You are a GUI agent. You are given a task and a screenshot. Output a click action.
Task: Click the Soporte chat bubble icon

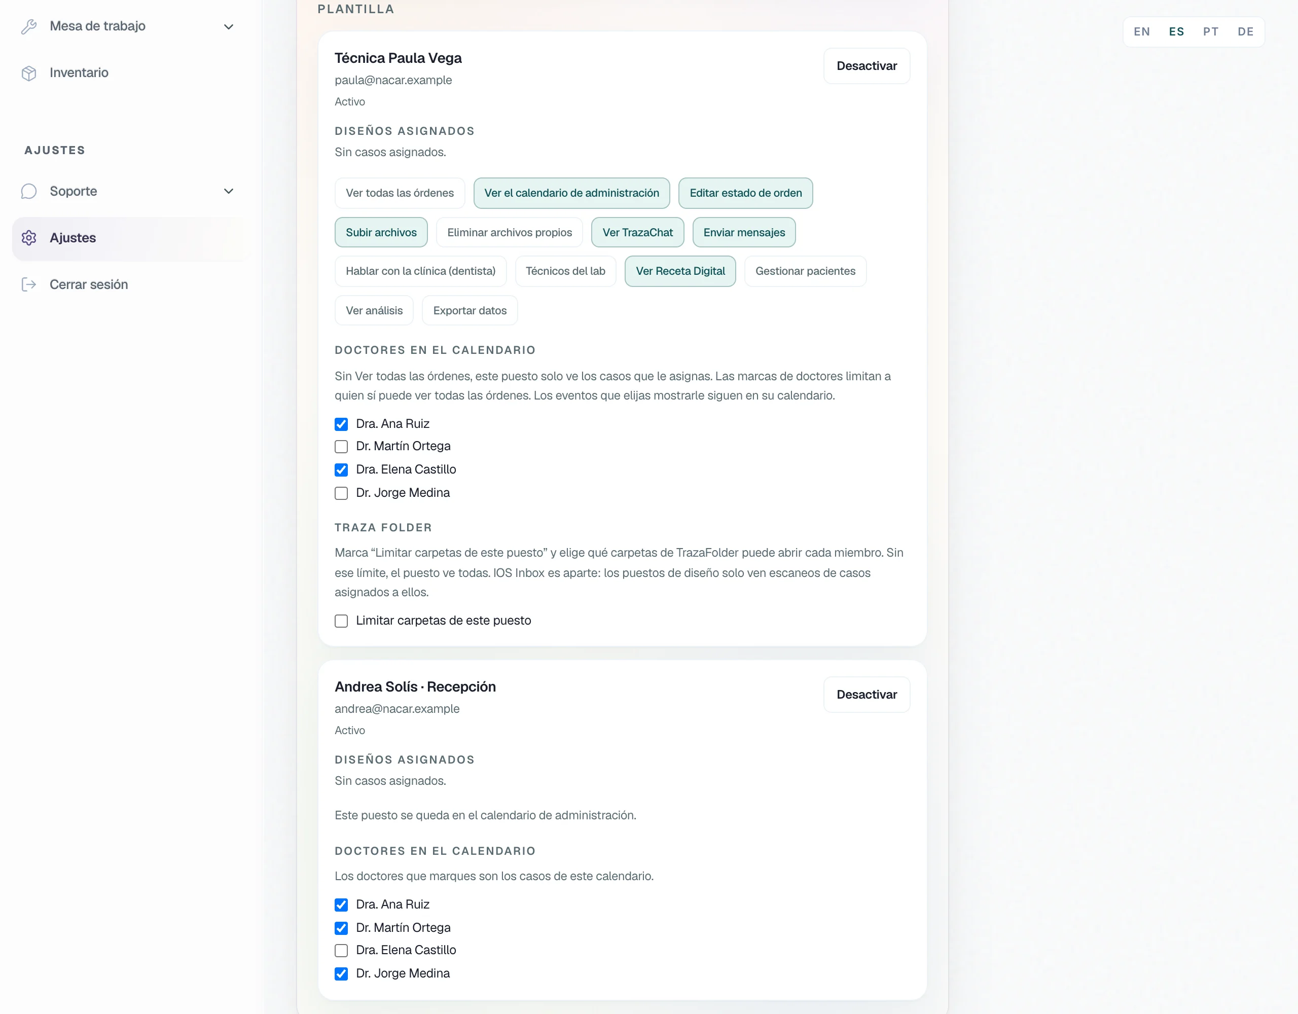point(28,191)
